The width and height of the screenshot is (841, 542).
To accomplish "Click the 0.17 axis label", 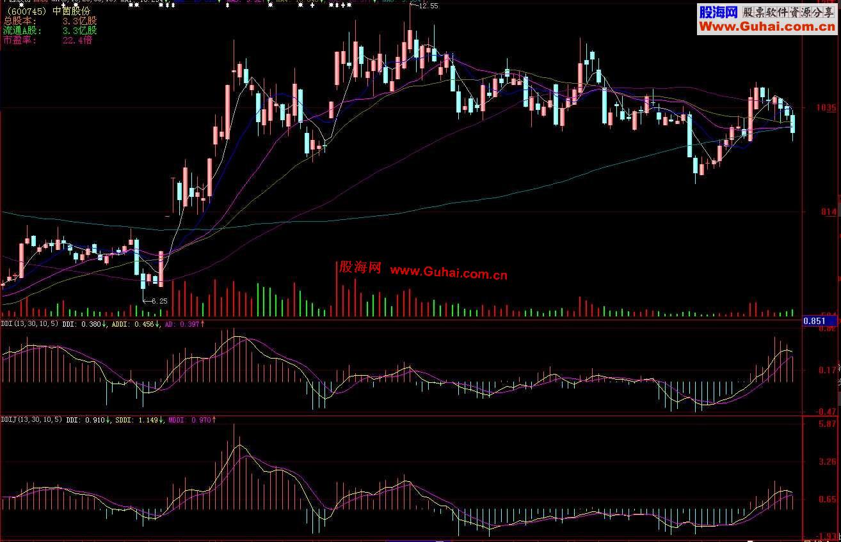I will (828, 369).
